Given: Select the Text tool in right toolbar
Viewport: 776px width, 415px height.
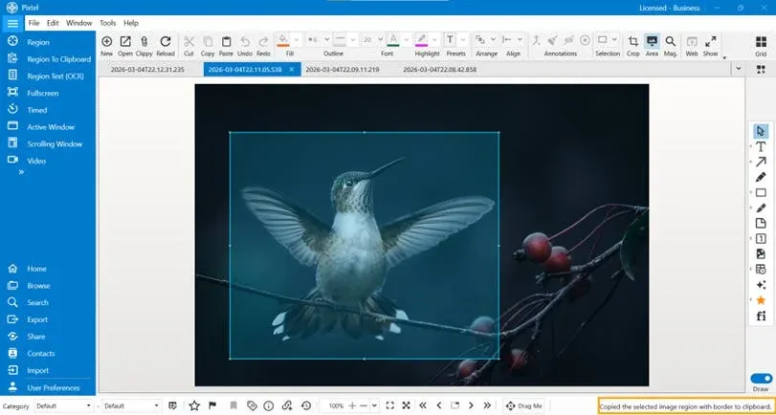Looking at the screenshot, I should click(761, 146).
